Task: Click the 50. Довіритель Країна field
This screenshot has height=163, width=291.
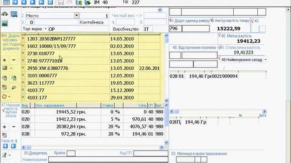Action: point(71,153)
